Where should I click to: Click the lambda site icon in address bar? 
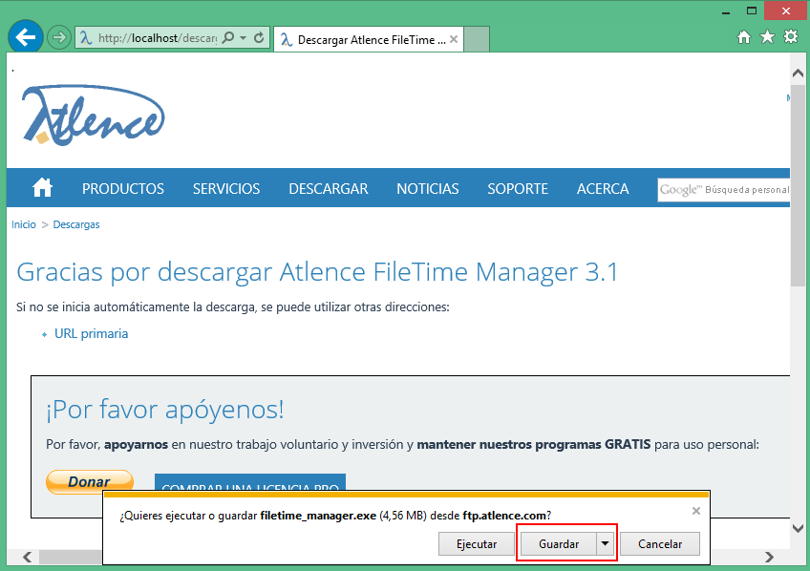(x=86, y=37)
